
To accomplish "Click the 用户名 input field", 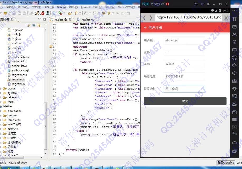I will coord(184,40).
